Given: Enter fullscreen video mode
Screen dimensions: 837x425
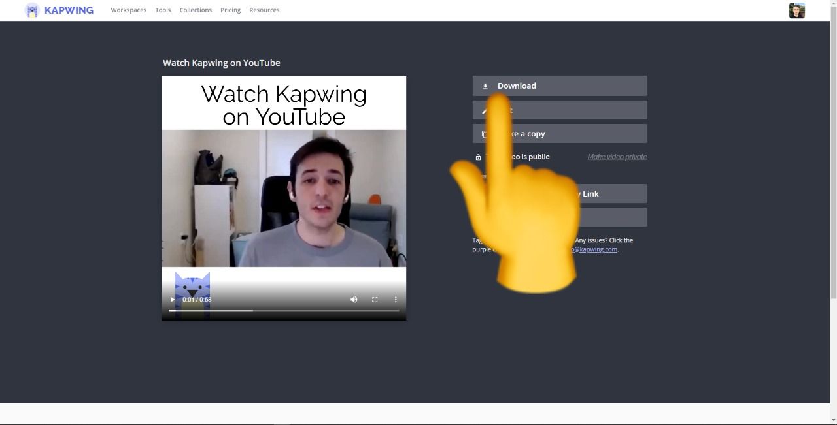Looking at the screenshot, I should tap(375, 300).
